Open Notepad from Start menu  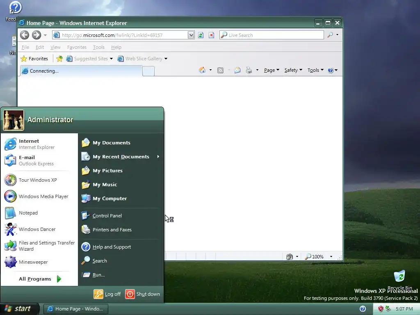39,213
